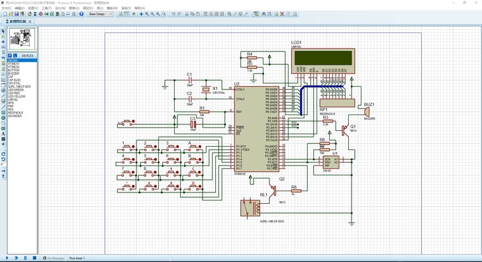Select BUTTON in the devices list
Viewport: 482px width, 262px height.
click(x=13, y=70)
